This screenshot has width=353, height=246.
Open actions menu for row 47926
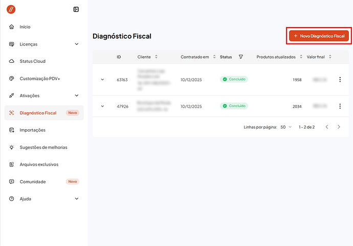tap(340, 106)
